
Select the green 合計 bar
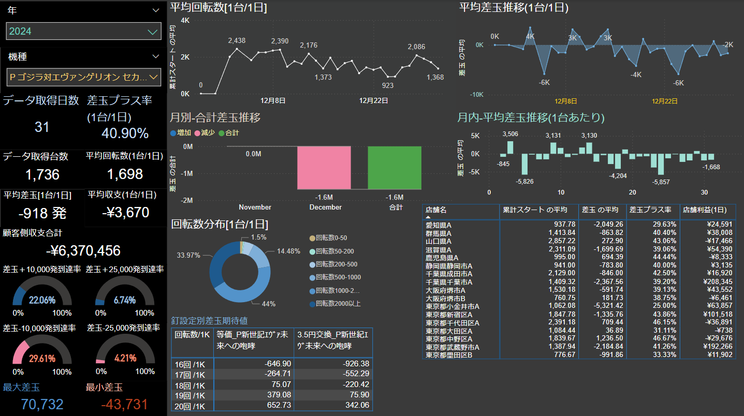click(395, 168)
